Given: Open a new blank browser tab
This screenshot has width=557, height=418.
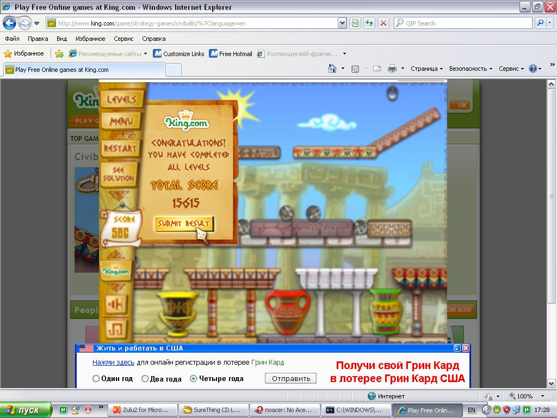Looking at the screenshot, I should tap(174, 70).
